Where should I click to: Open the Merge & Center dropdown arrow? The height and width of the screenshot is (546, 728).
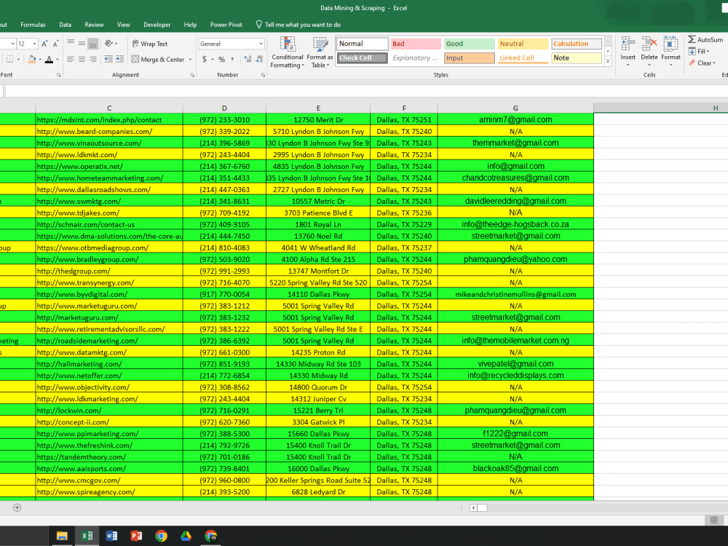pyautogui.click(x=190, y=60)
